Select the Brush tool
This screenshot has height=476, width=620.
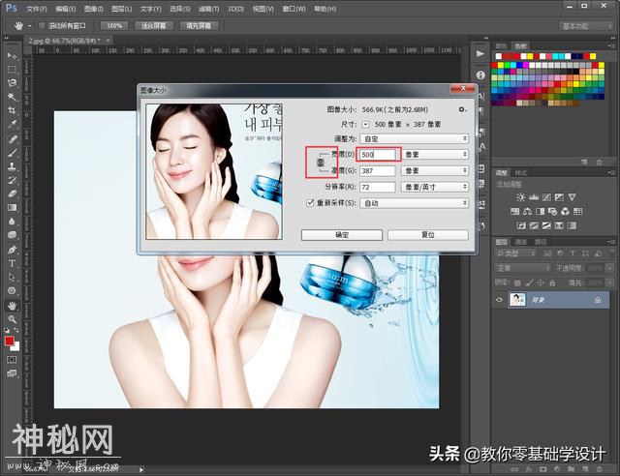(x=12, y=153)
